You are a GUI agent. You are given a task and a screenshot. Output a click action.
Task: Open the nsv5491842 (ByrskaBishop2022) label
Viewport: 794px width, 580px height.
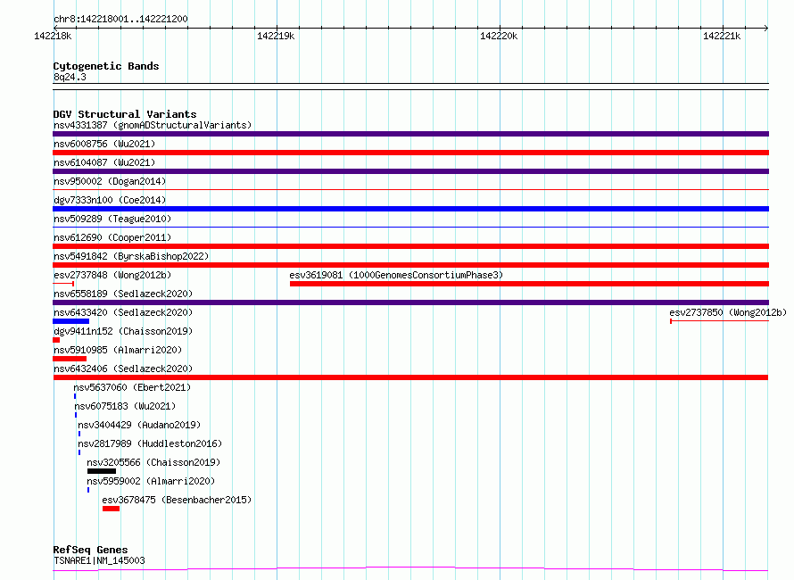131,256
